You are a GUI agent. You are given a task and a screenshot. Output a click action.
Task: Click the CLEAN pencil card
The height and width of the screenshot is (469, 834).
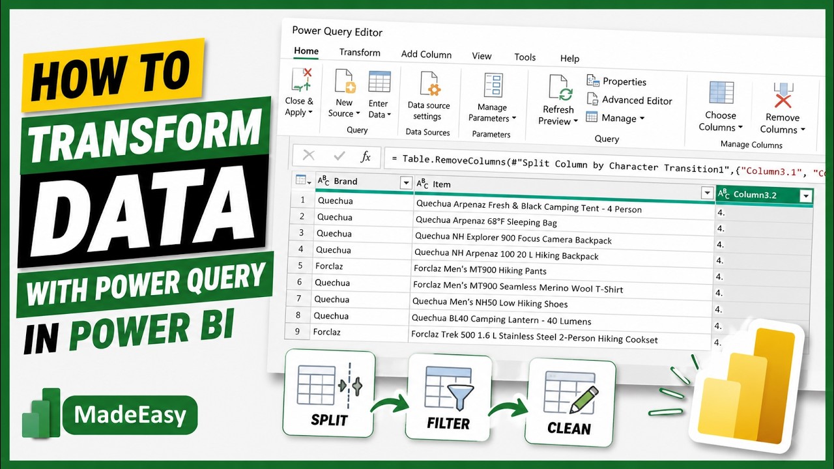[x=571, y=402]
